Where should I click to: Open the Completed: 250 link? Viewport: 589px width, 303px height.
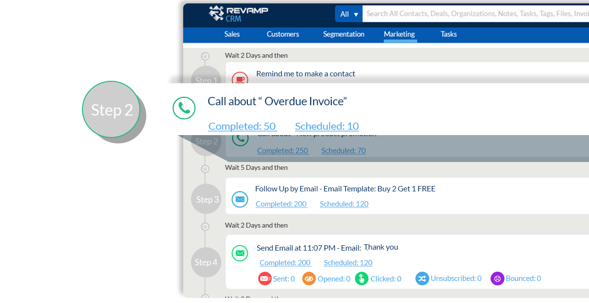click(283, 151)
